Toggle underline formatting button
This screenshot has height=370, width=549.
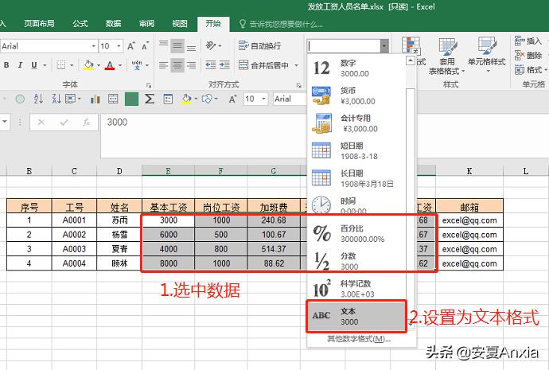pos(34,65)
